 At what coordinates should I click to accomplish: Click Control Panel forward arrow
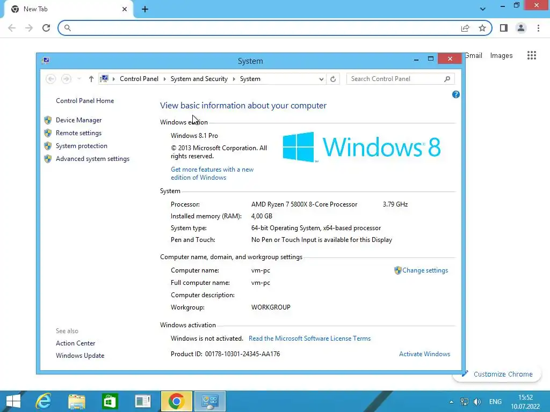point(66,79)
